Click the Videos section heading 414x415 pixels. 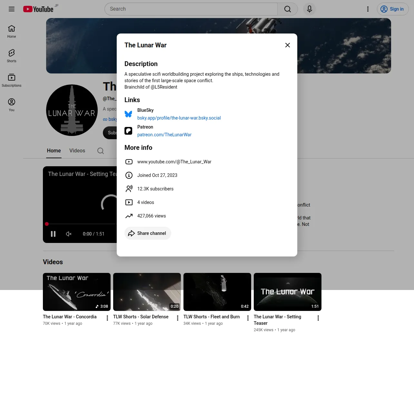point(53,262)
